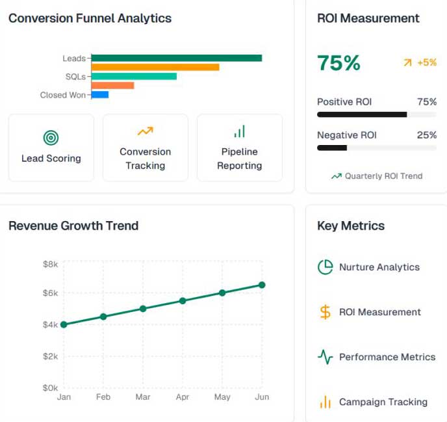Click the blue Closed Won bar
The image size is (447, 422).
(100, 94)
